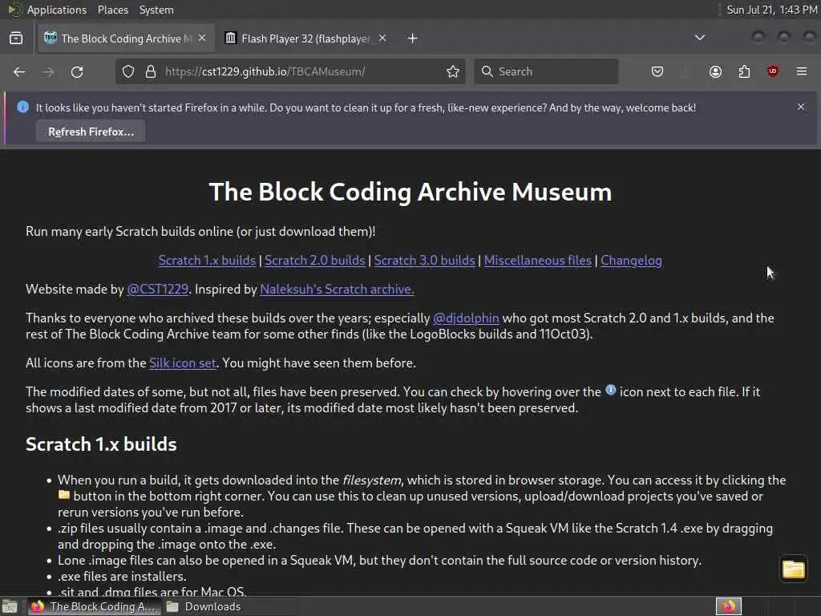Open tracking protection shield icon
The image size is (821, 616).
[x=128, y=71]
